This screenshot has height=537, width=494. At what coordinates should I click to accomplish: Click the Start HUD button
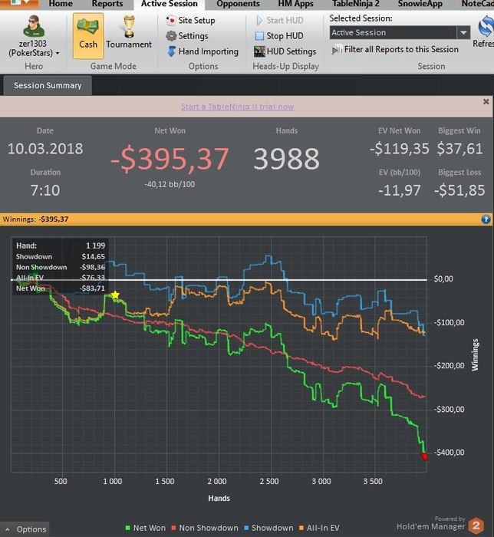(279, 20)
